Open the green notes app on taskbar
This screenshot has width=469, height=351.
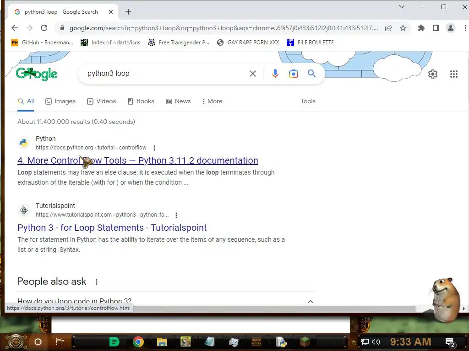(114, 342)
